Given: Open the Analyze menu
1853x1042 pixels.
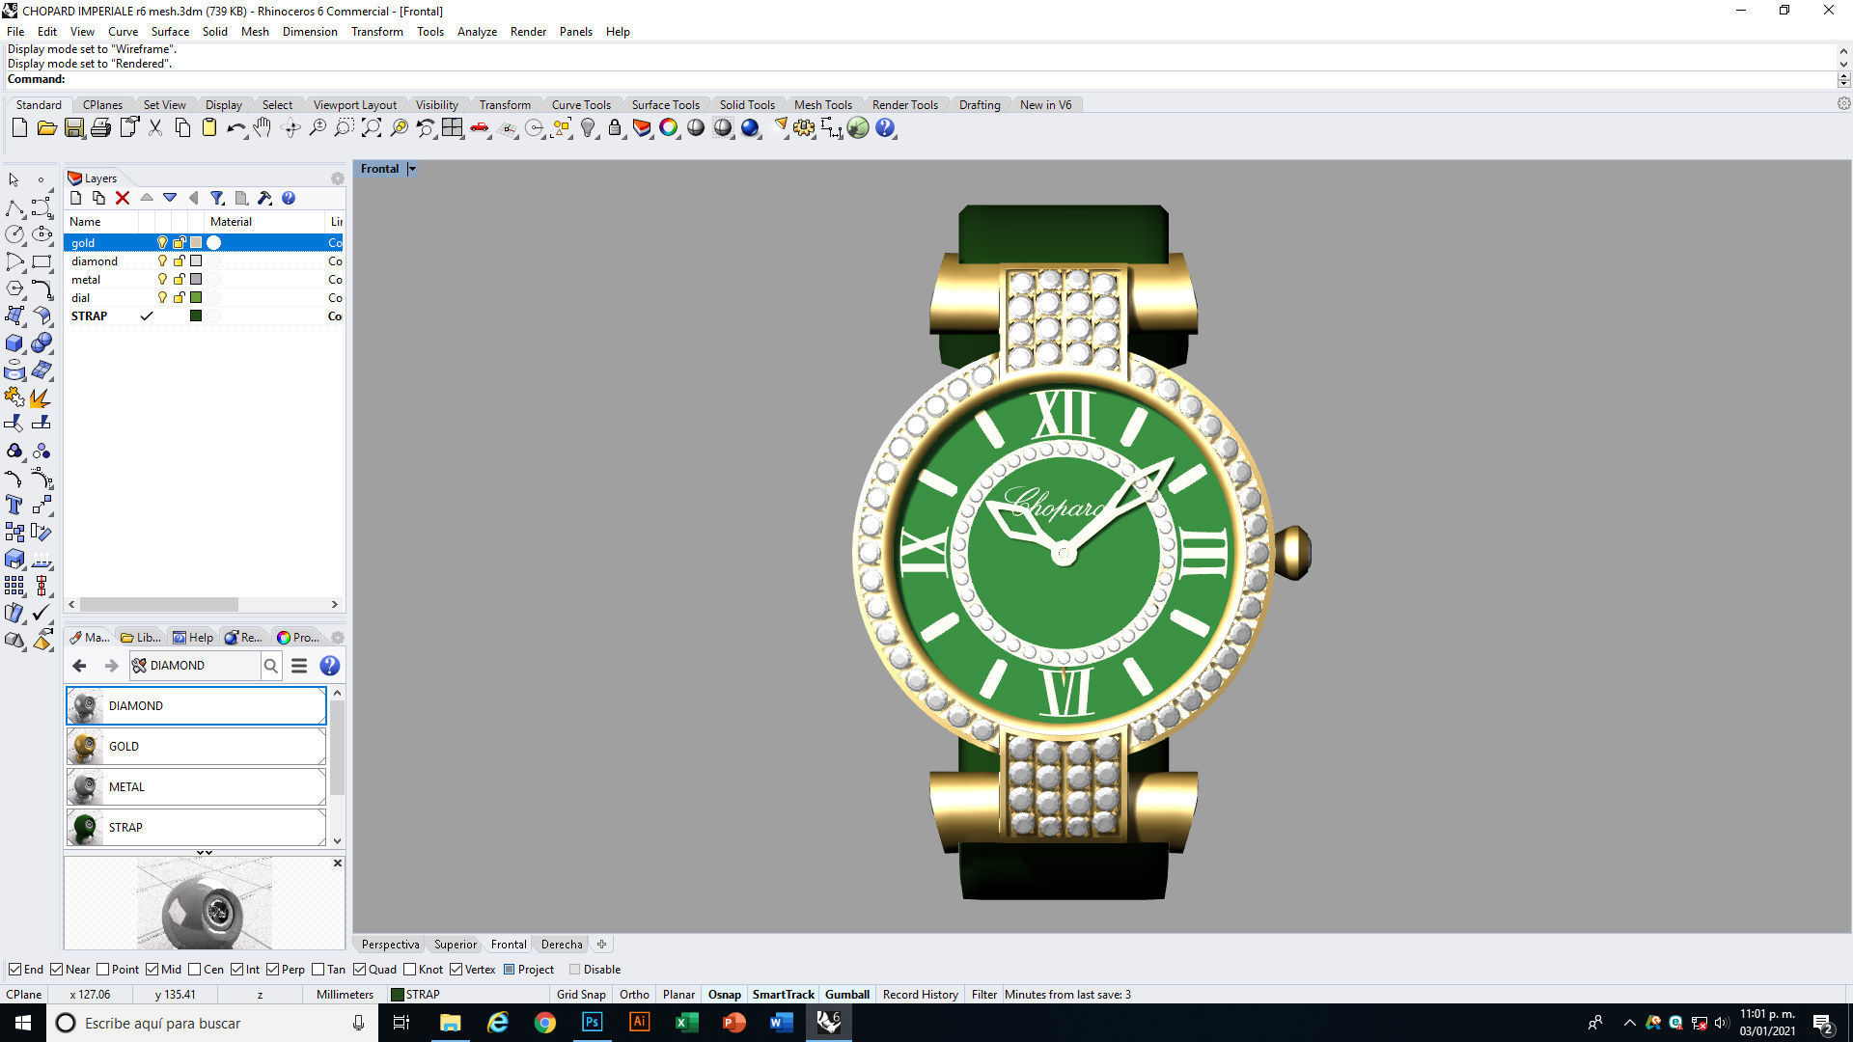Looking at the screenshot, I should point(477,32).
